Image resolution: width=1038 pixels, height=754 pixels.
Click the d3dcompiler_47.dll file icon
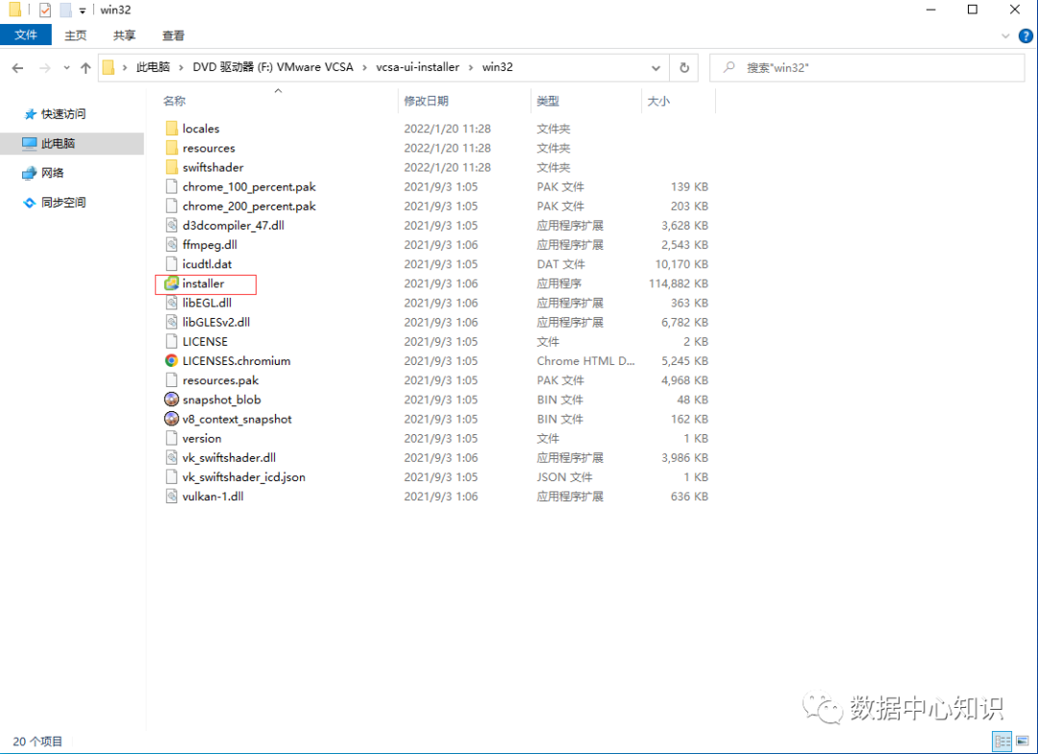point(171,225)
